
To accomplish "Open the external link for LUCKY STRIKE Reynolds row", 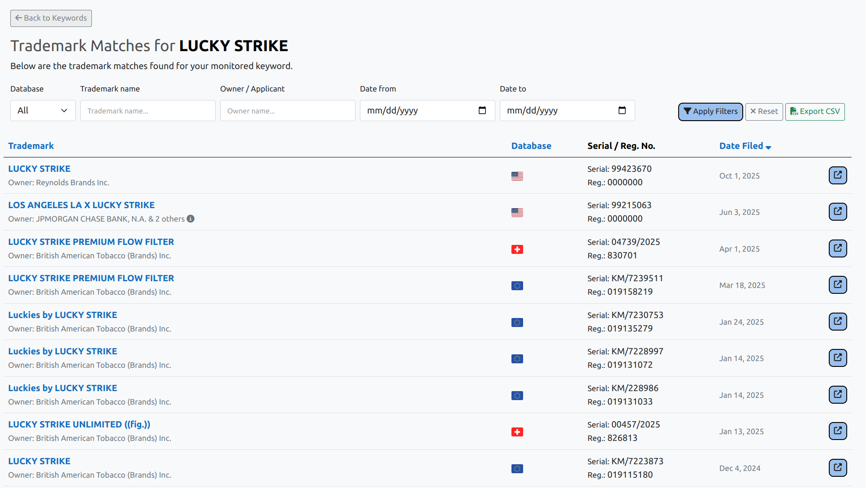I will 838,175.
